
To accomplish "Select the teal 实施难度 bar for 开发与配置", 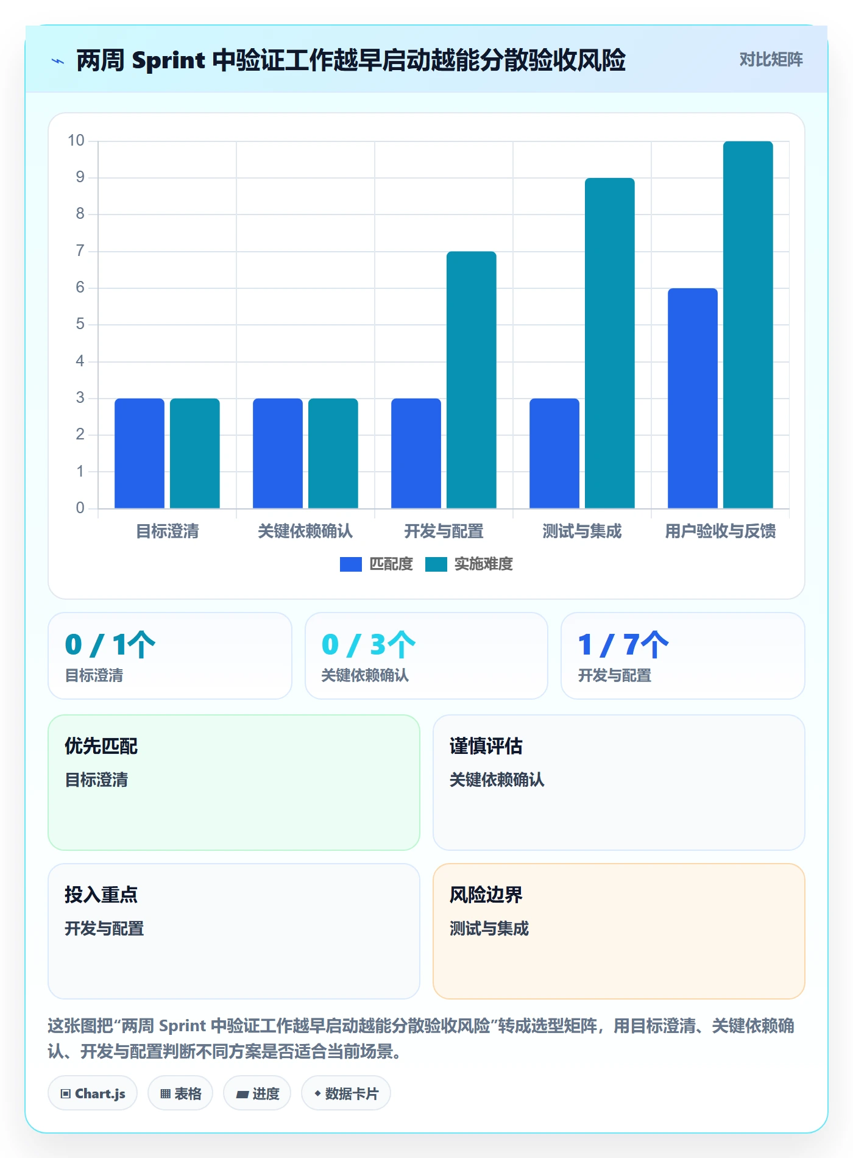I will click(x=472, y=380).
